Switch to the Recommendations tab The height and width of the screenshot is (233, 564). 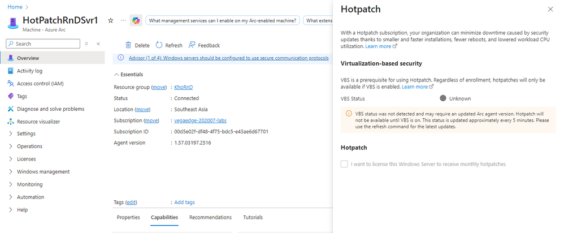point(210,217)
